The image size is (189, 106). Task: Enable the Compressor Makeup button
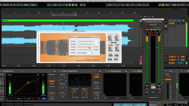[x=52, y=74]
